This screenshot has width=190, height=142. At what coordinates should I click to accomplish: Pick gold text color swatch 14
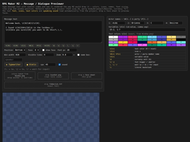coord(171,40)
